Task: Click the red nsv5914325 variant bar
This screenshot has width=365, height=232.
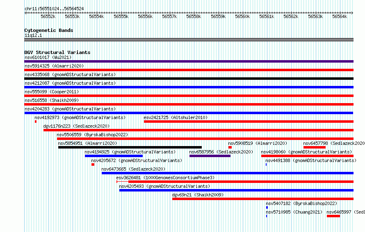Action: tap(189, 70)
